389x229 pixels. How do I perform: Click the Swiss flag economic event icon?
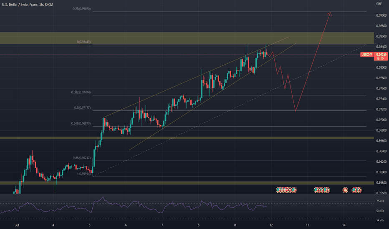(345, 190)
